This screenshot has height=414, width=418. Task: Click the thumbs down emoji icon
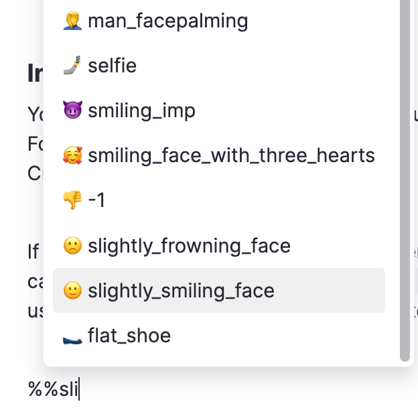click(72, 200)
